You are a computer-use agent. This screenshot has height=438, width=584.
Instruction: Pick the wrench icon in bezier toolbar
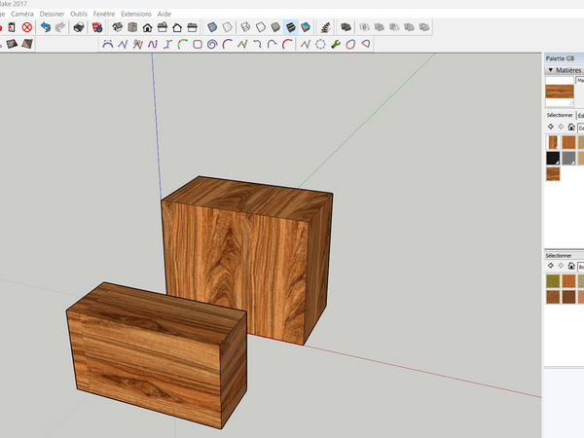(x=336, y=44)
